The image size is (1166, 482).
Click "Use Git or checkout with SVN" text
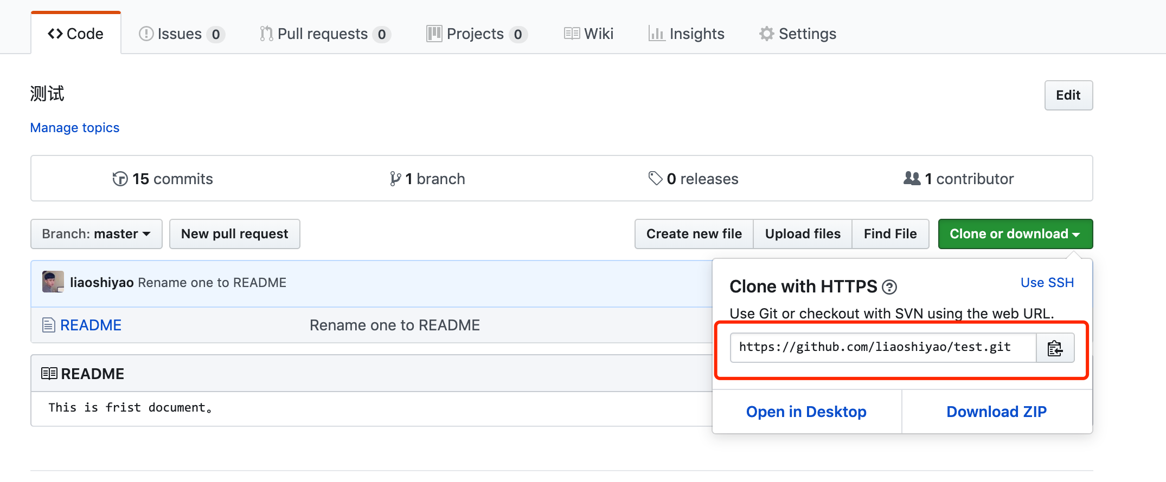[x=892, y=314]
